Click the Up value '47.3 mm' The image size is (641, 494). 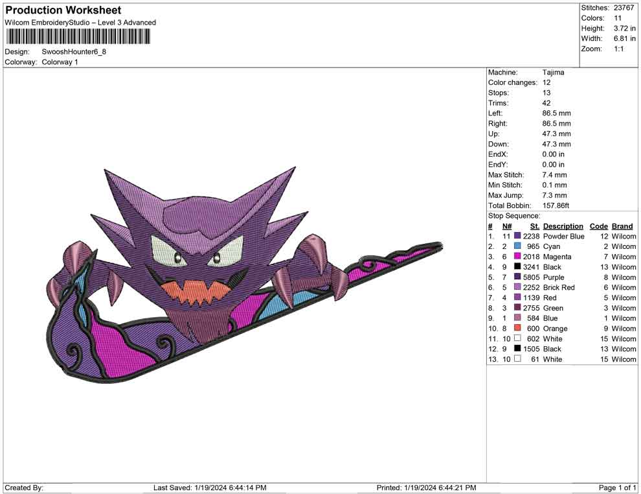556,134
